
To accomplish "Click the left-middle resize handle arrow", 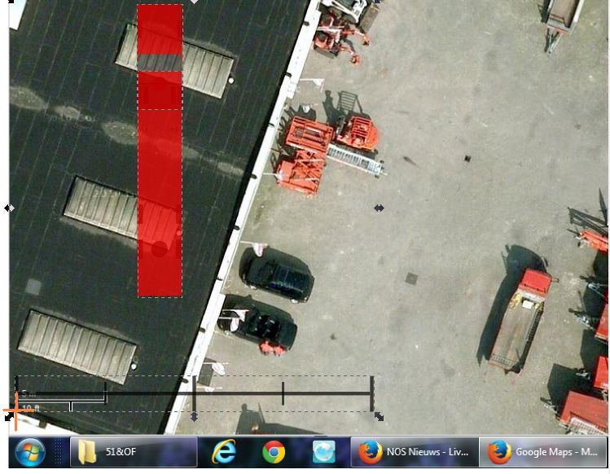I will (9, 208).
